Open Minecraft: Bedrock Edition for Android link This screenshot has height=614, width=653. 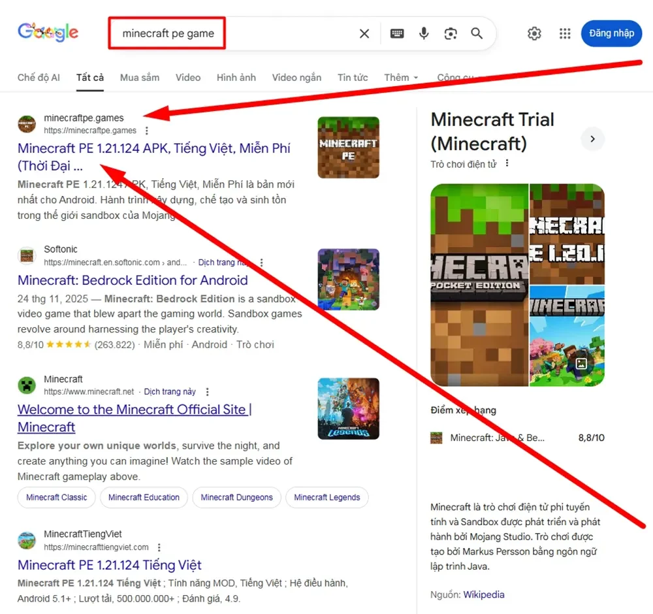[133, 280]
